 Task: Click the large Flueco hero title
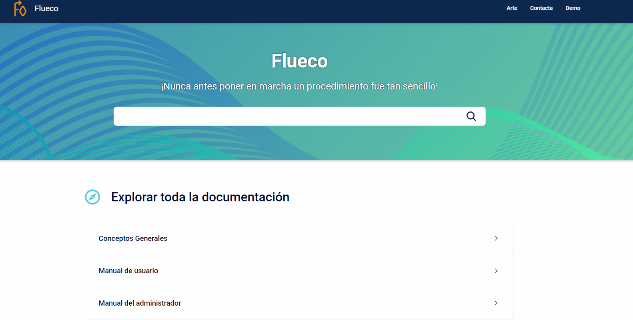pos(299,61)
